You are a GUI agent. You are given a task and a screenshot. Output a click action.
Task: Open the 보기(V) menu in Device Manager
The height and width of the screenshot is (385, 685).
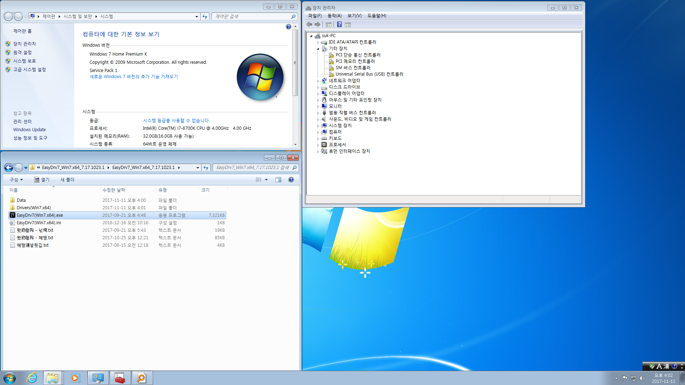[355, 16]
